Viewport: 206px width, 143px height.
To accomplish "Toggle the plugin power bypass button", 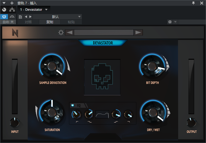I will click(x=4, y=17).
